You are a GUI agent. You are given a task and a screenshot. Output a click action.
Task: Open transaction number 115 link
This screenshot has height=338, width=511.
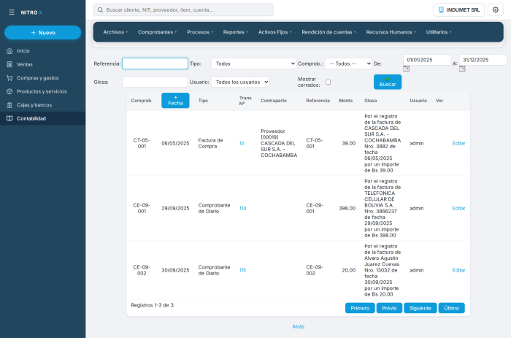(242, 270)
